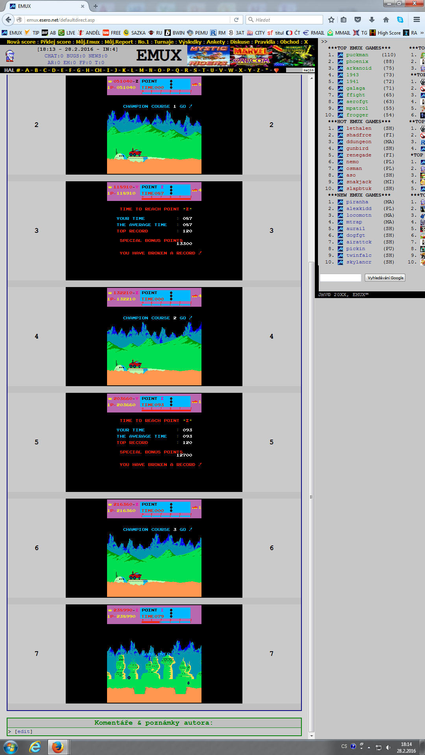Click the blue help tray icon
Viewport: 425px width, 755px height.
click(353, 746)
